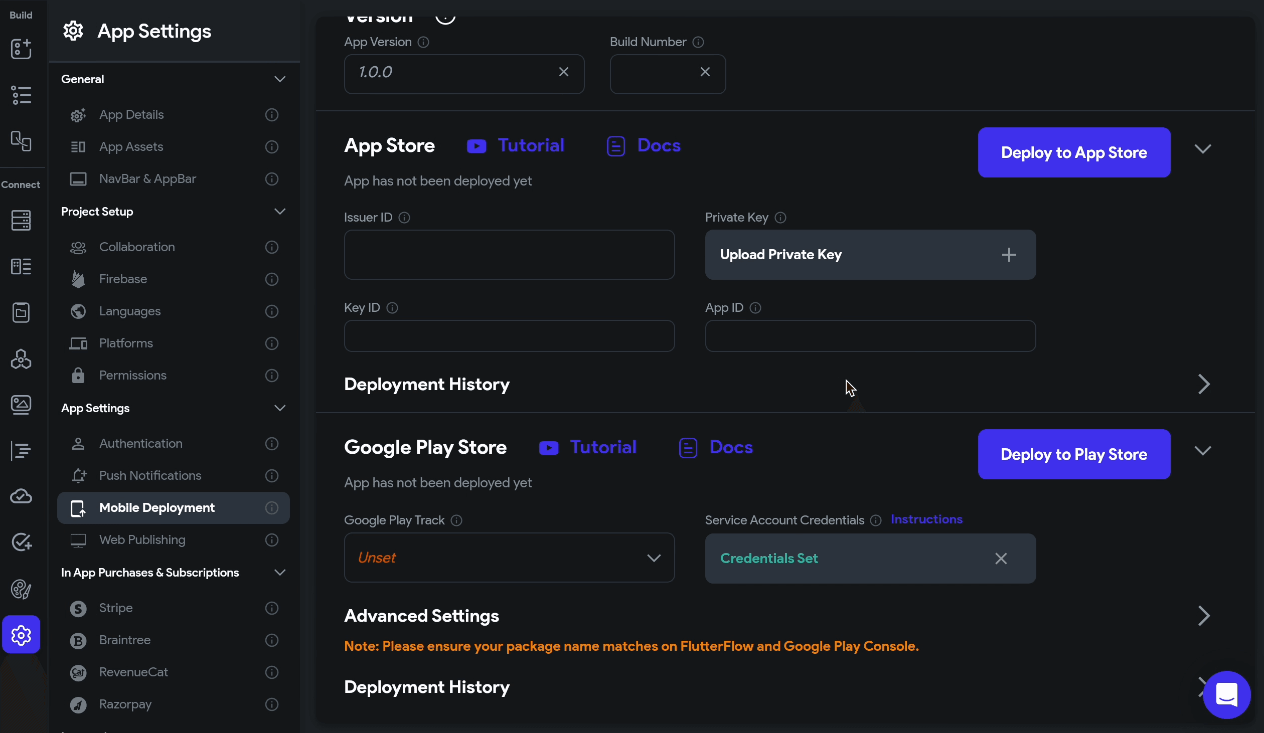
Task: Open the highlighted Settings gear in sidebar
Action: pyautogui.click(x=21, y=635)
